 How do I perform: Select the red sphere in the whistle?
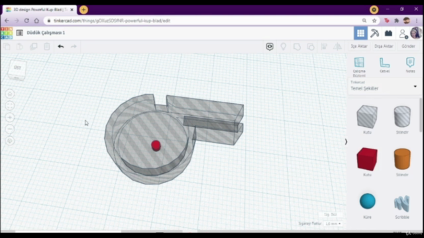(156, 145)
